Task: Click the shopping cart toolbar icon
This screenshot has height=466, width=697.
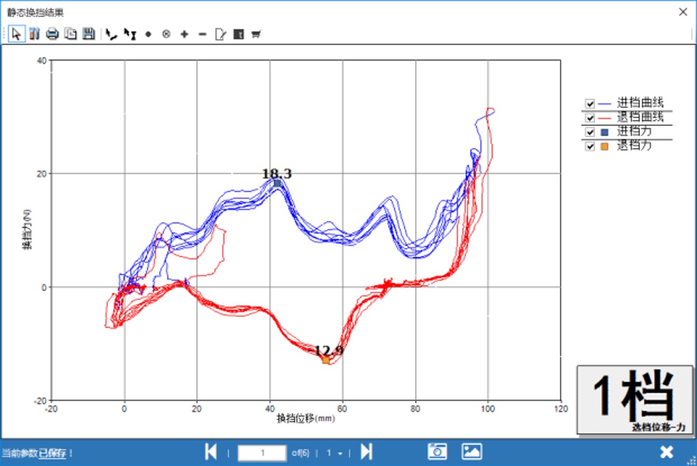Action: [256, 34]
